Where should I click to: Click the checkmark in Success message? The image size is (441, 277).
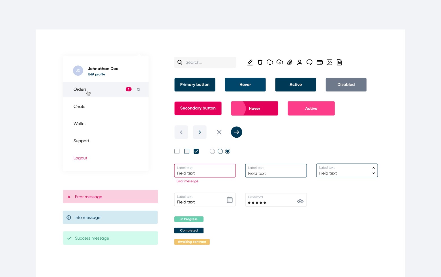69,238
